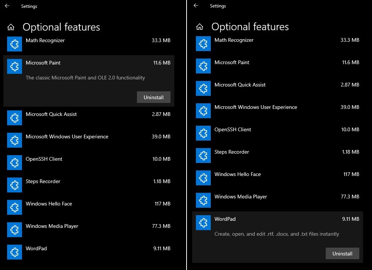Select Microsoft Paint label in right window

232,62
